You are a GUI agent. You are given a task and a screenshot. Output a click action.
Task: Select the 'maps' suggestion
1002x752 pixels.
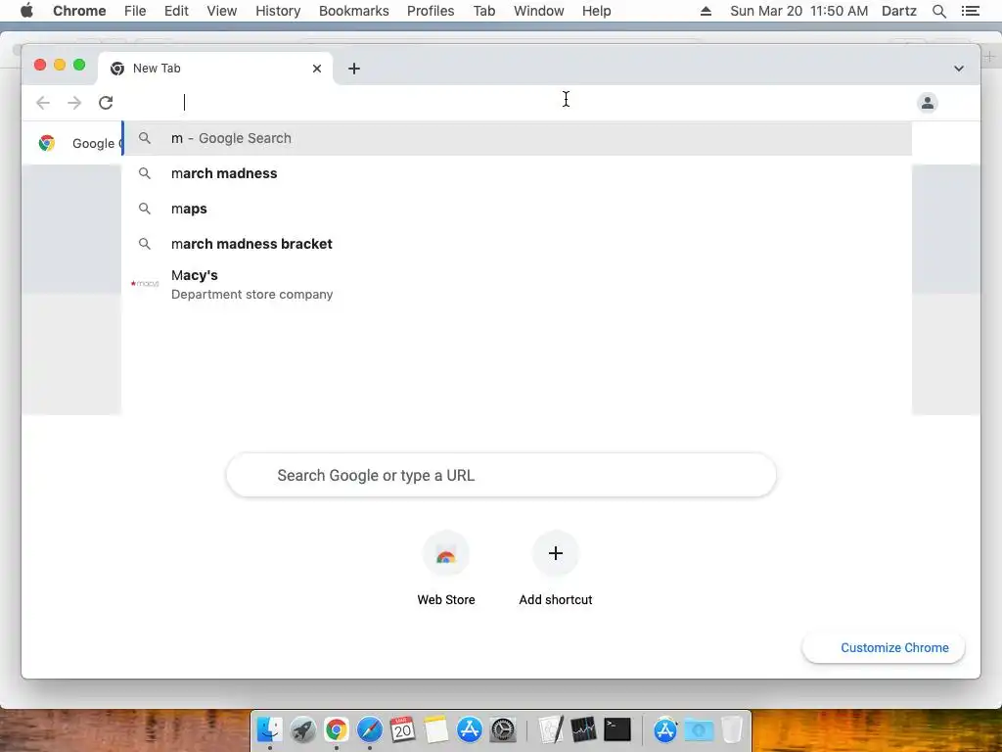click(517, 209)
